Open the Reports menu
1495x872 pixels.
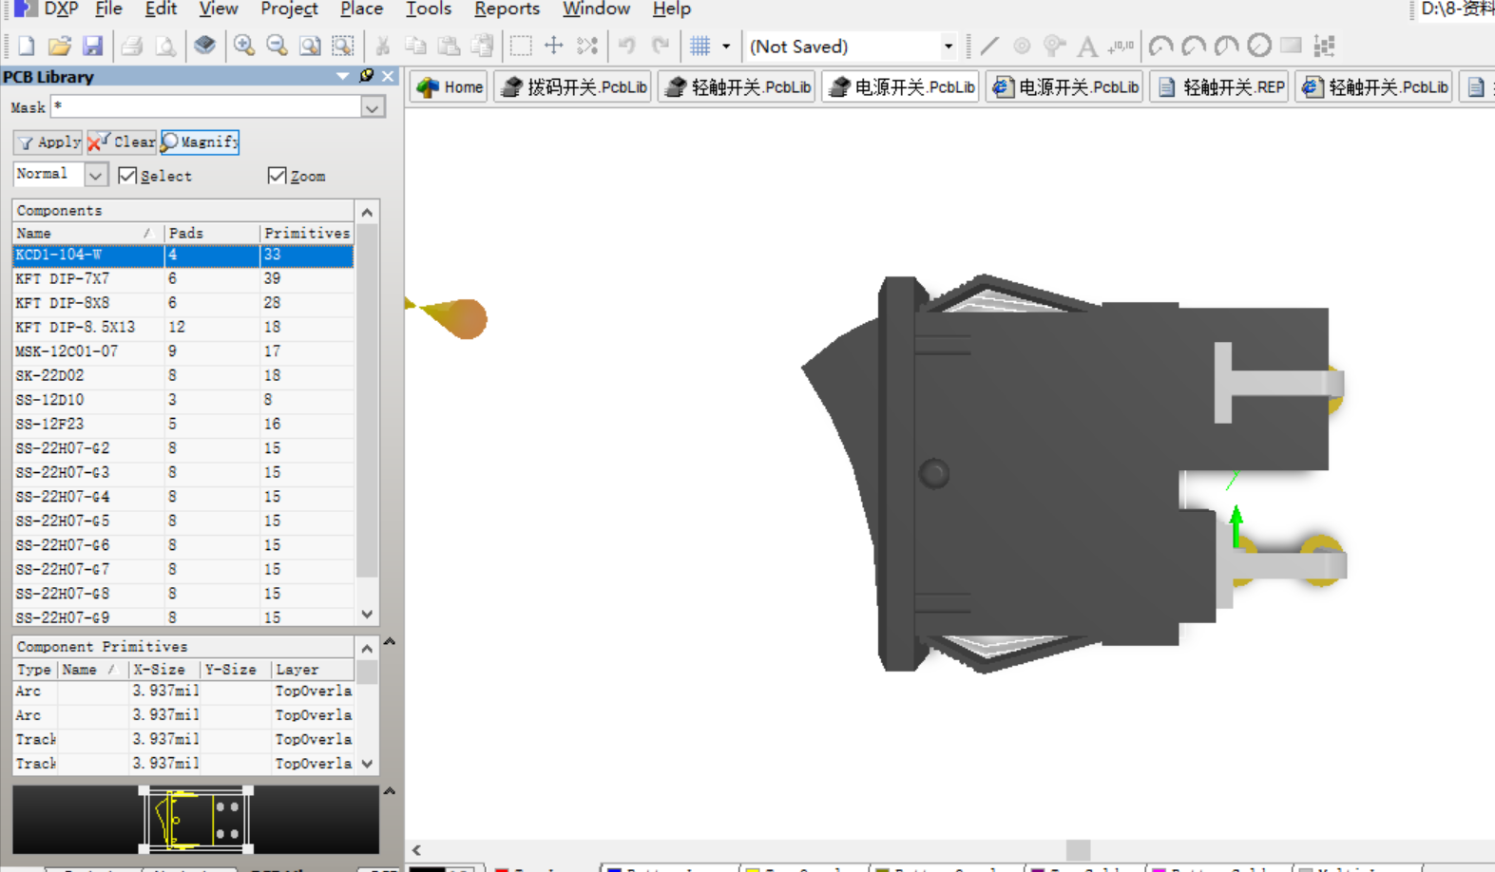click(507, 9)
